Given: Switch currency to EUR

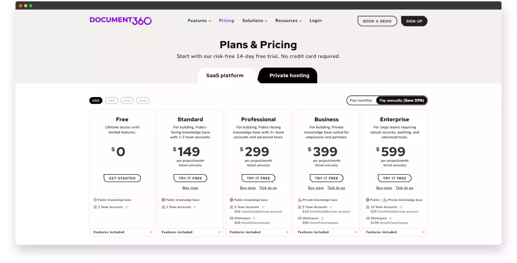Looking at the screenshot, I should [x=127, y=100].
